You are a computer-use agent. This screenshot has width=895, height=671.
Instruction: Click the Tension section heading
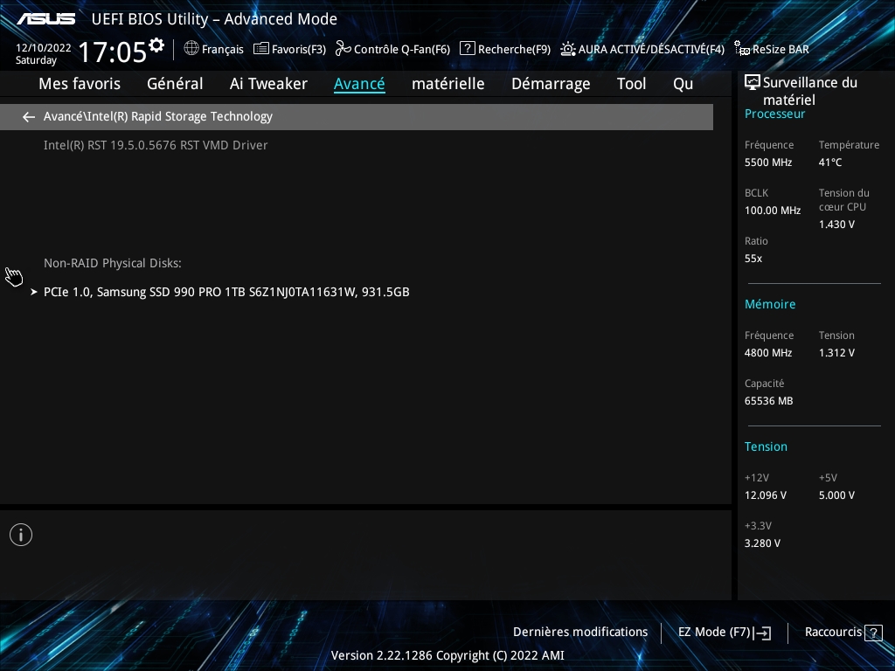click(766, 446)
